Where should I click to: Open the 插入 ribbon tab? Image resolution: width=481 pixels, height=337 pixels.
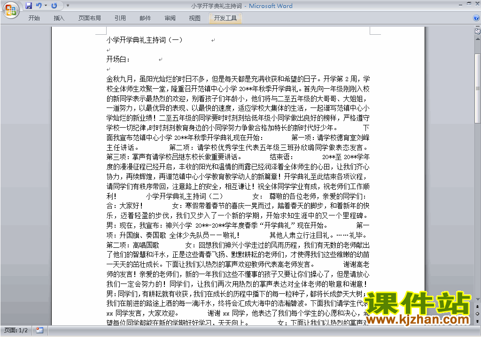pyautogui.click(x=59, y=18)
